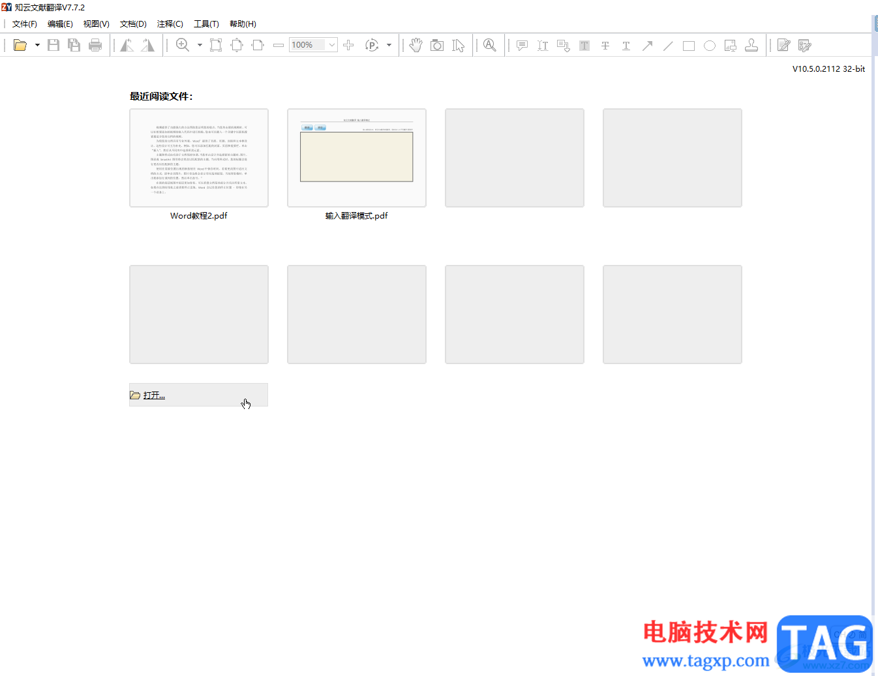Click the zoom in plus button
Image resolution: width=878 pixels, height=676 pixels.
[348, 45]
